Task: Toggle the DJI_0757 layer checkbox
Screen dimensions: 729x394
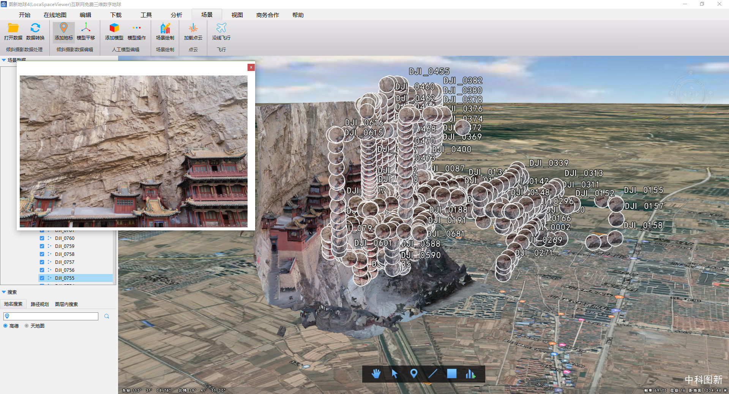Action: click(x=42, y=262)
